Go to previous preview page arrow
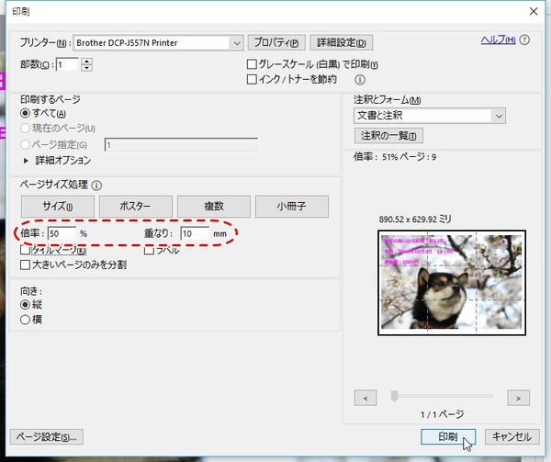The image size is (551, 462). click(365, 398)
